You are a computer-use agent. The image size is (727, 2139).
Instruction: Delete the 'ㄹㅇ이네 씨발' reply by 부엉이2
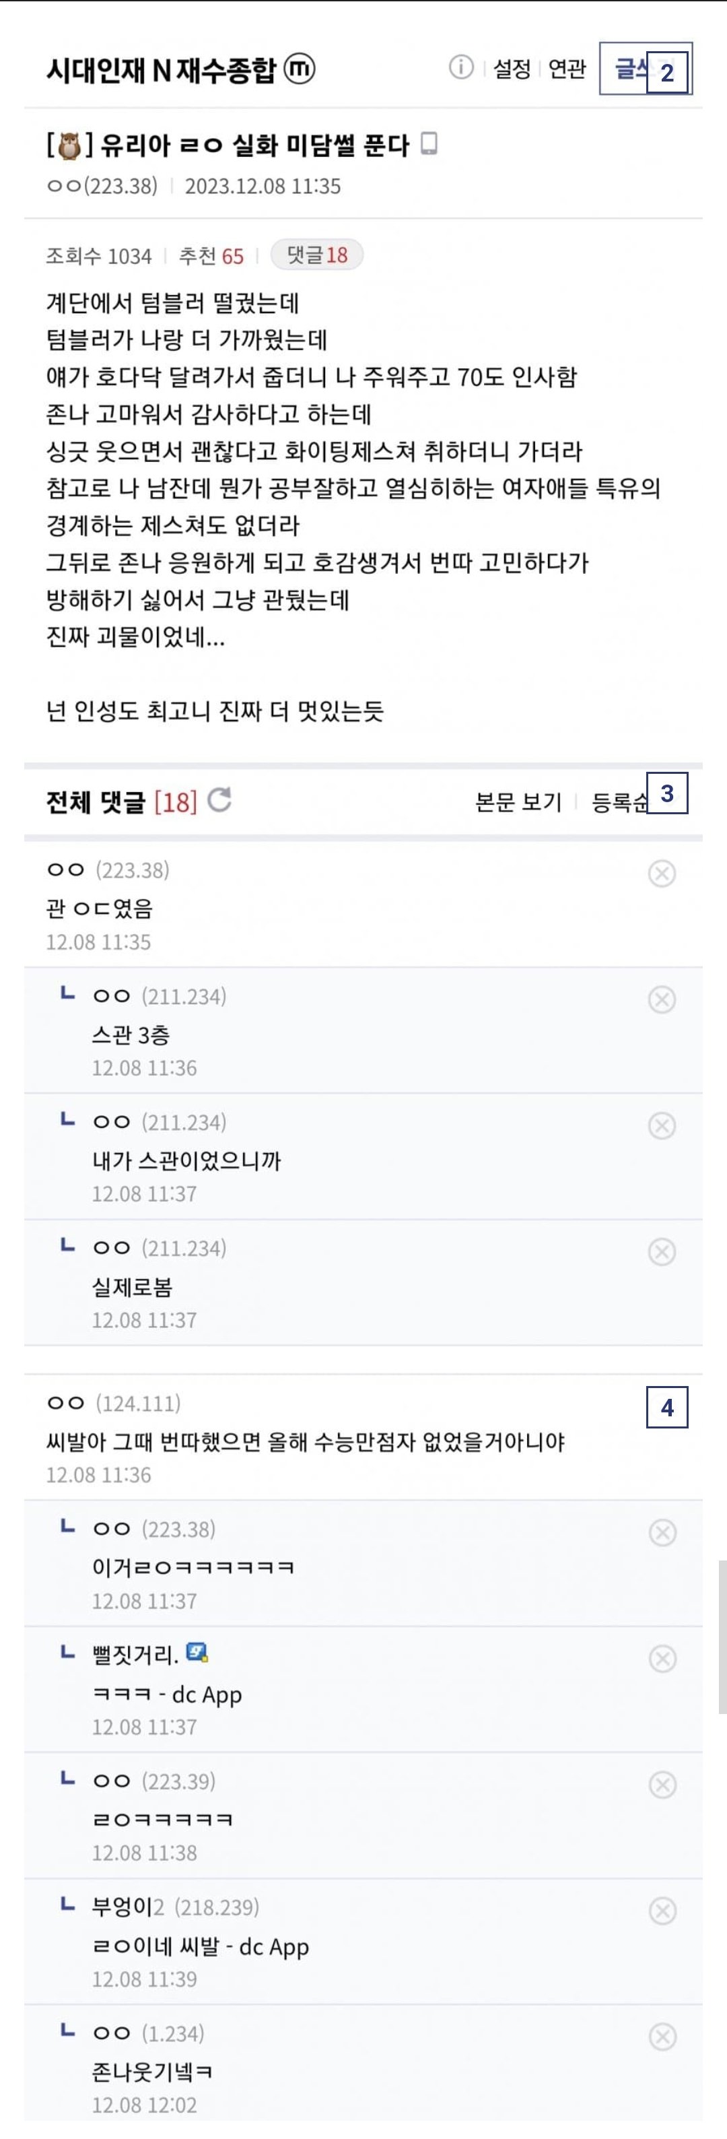click(x=662, y=1911)
